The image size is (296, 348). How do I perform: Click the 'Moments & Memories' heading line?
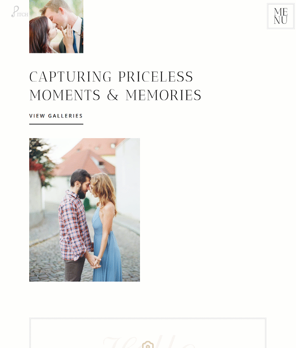tap(115, 95)
